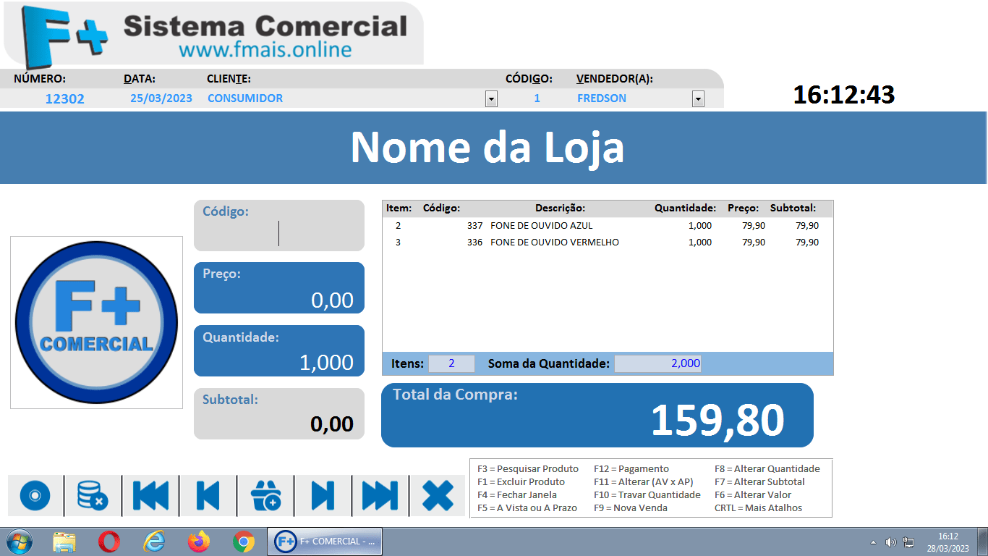
Task: Click product code 336 cell
Action: coord(474,243)
